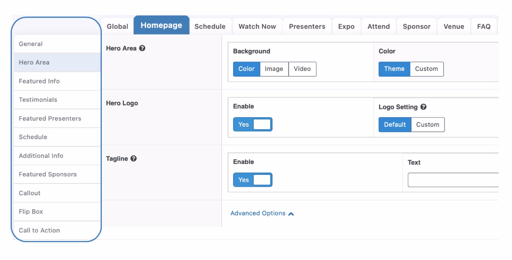Screen dimensions: 512x260
Task: Click the Logo Setting help icon
Action: point(423,107)
